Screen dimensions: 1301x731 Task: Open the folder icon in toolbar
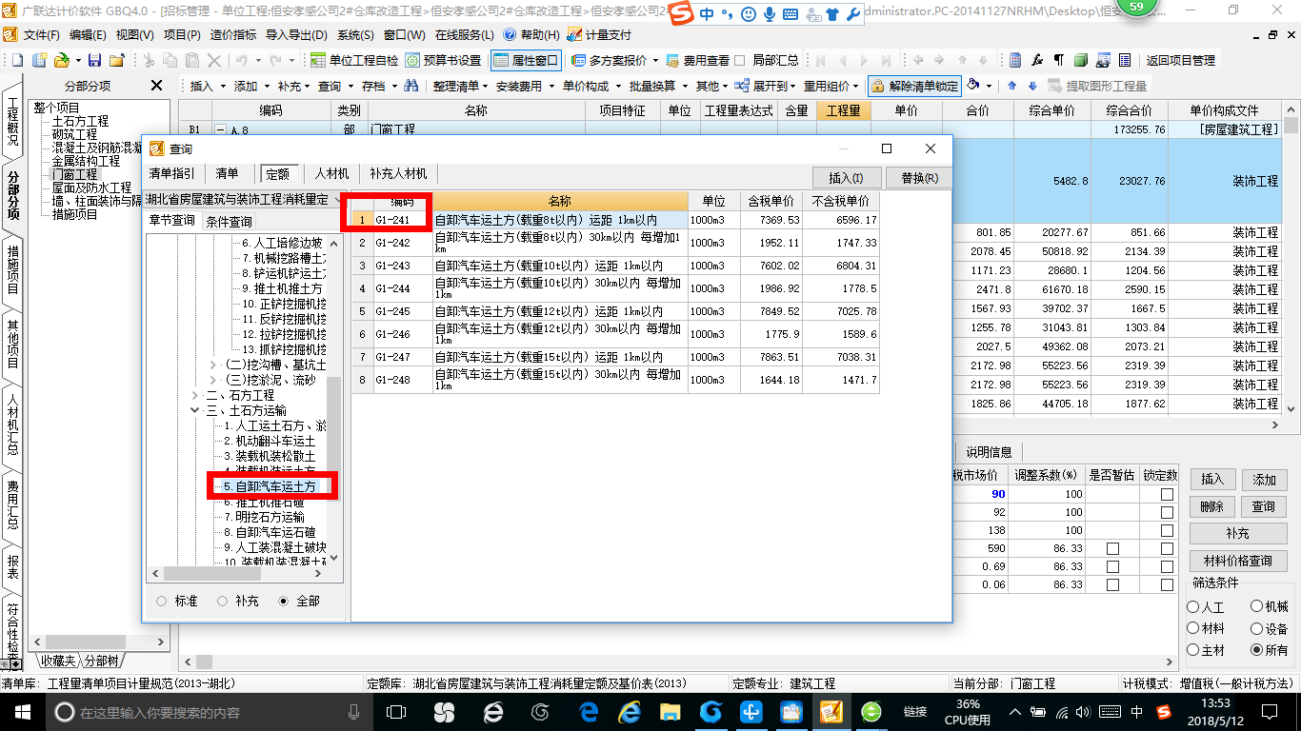coord(60,60)
